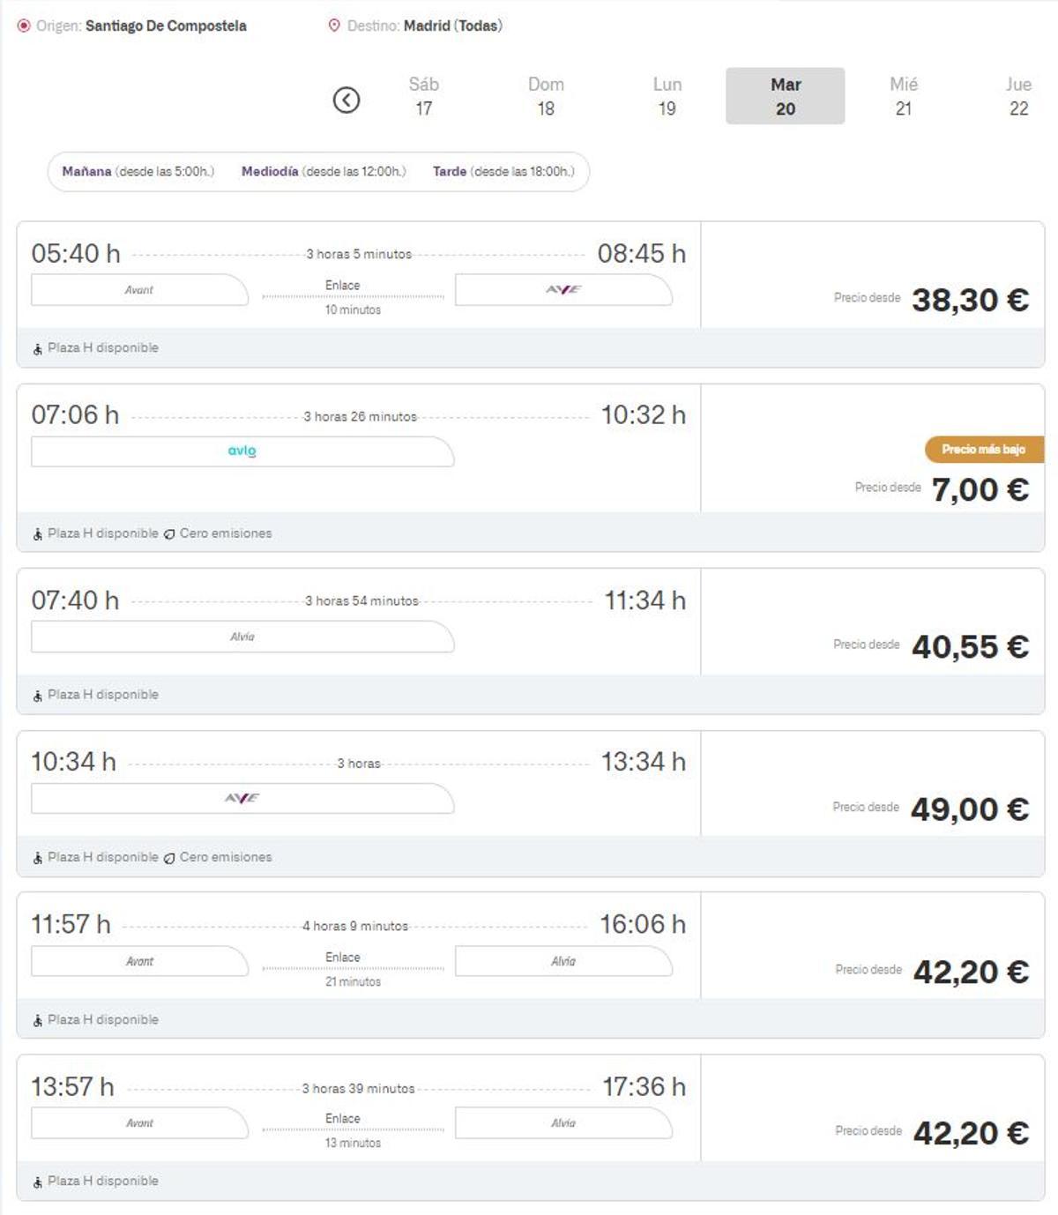
Task: Toggle the Tarde time filter
Action: pyautogui.click(x=503, y=171)
